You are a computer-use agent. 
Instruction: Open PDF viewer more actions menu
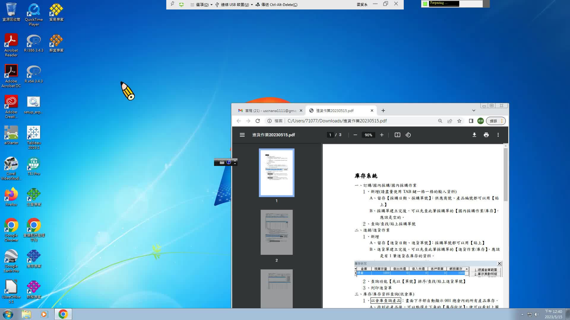click(x=498, y=135)
